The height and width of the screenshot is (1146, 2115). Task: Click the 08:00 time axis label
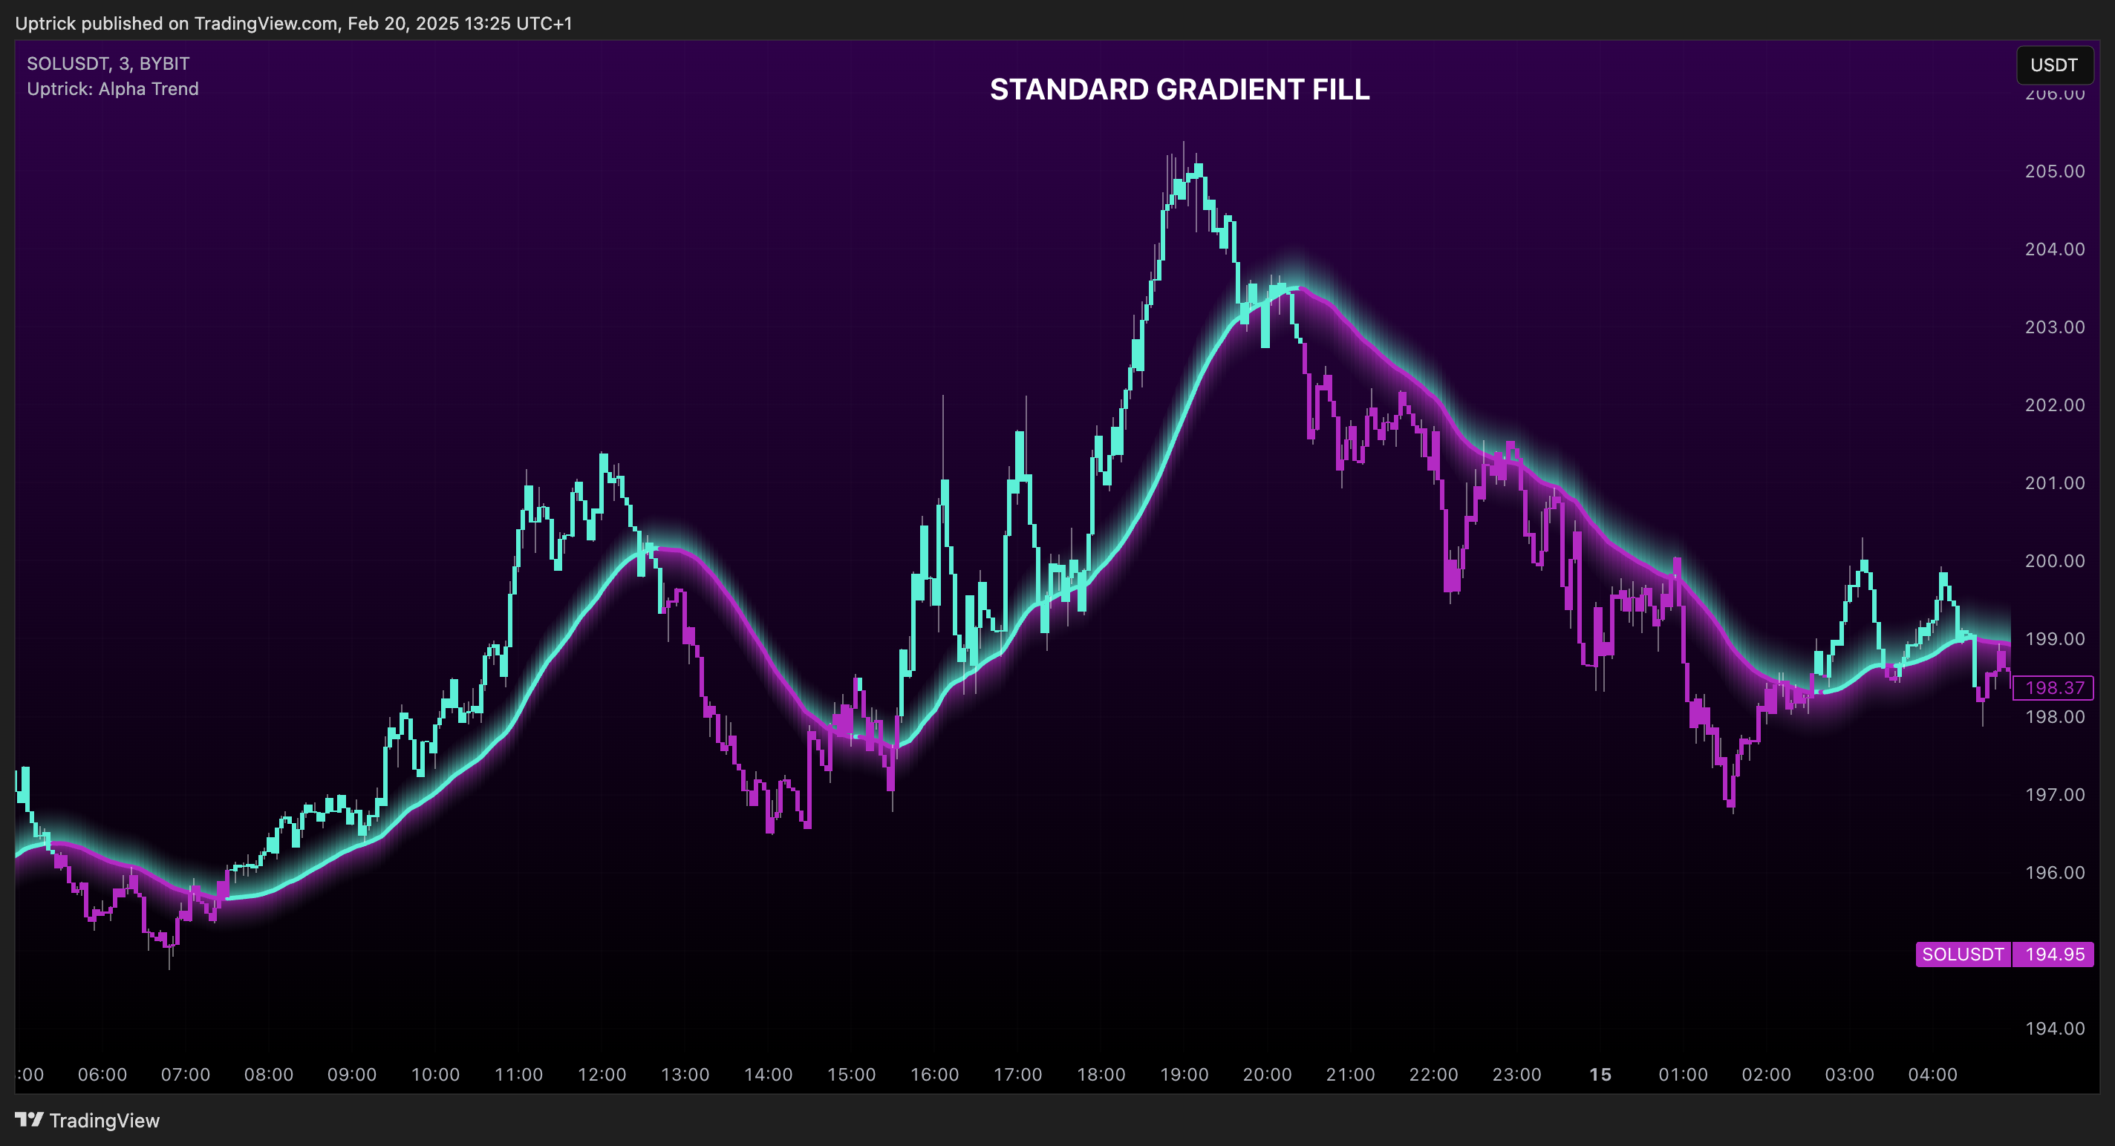(x=269, y=1075)
